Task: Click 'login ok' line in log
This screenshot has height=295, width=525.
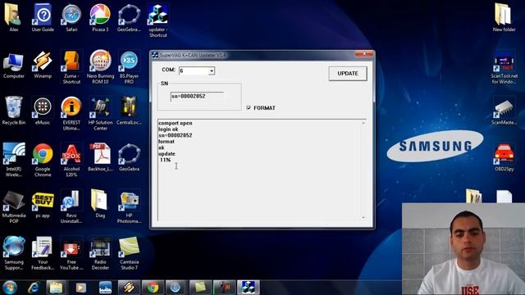Action: click(168, 129)
